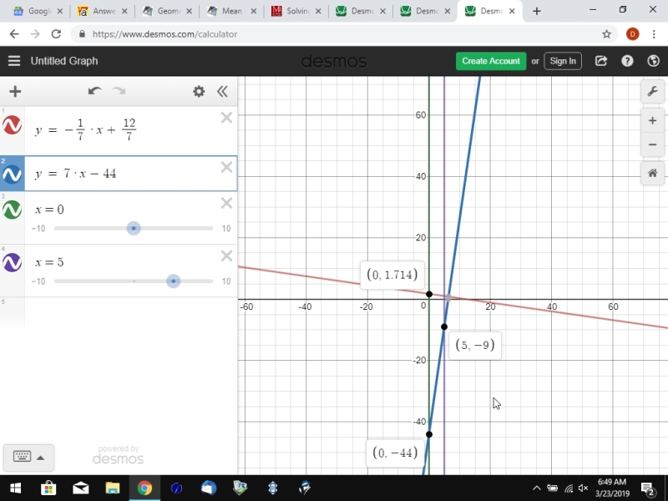Open the Windows notification center

coord(648,488)
